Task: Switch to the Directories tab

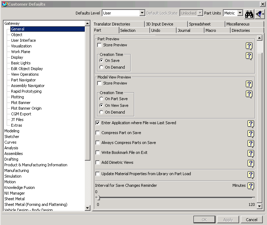Action: [247, 30]
